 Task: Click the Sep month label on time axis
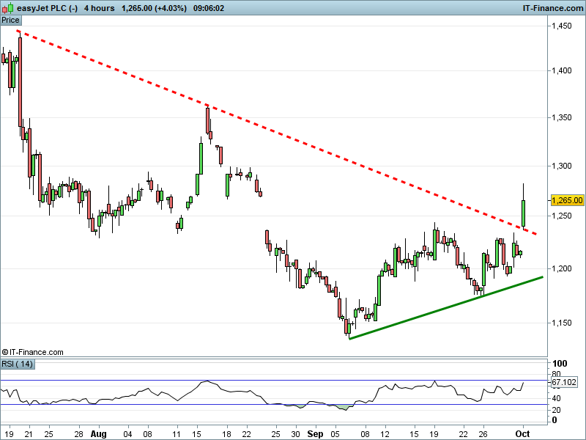(315, 434)
